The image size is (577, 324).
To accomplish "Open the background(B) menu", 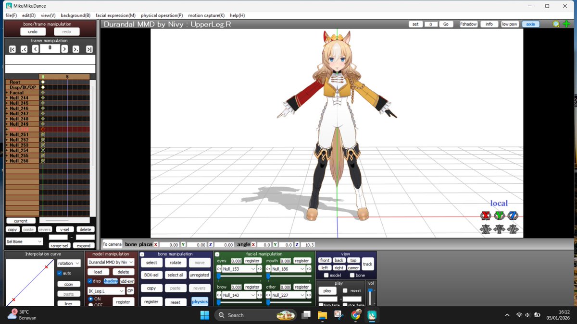I will pos(75,15).
